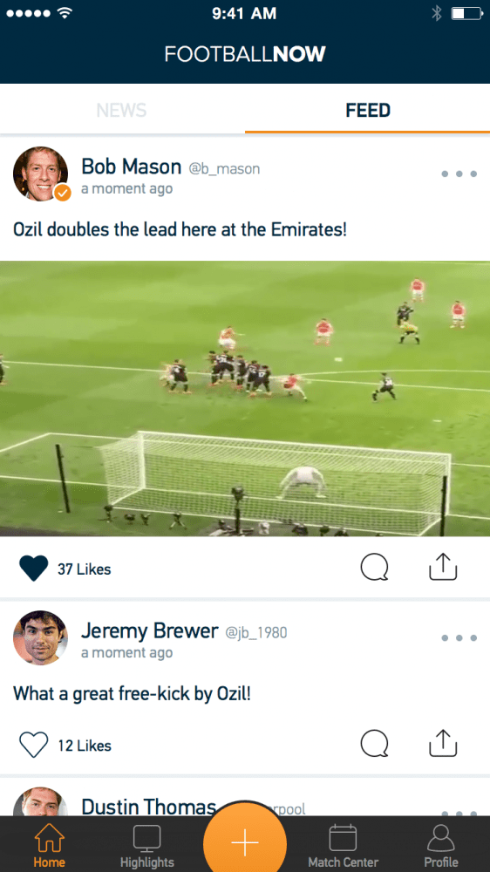The width and height of the screenshot is (490, 872).
Task: Play the Emirates free-kick video
Action: (245, 399)
